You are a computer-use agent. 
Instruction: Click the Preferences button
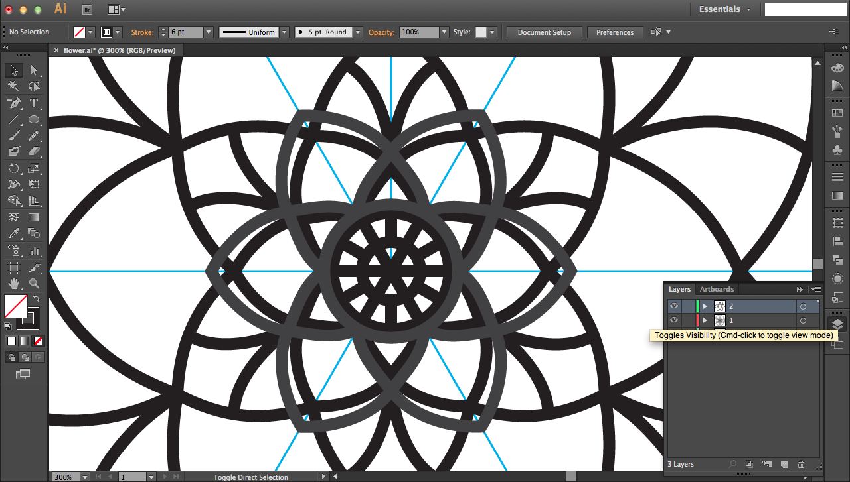coord(615,32)
